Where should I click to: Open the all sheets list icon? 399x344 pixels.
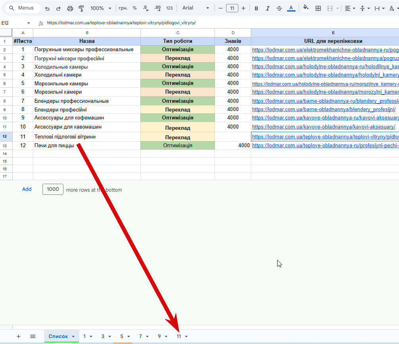click(33, 336)
